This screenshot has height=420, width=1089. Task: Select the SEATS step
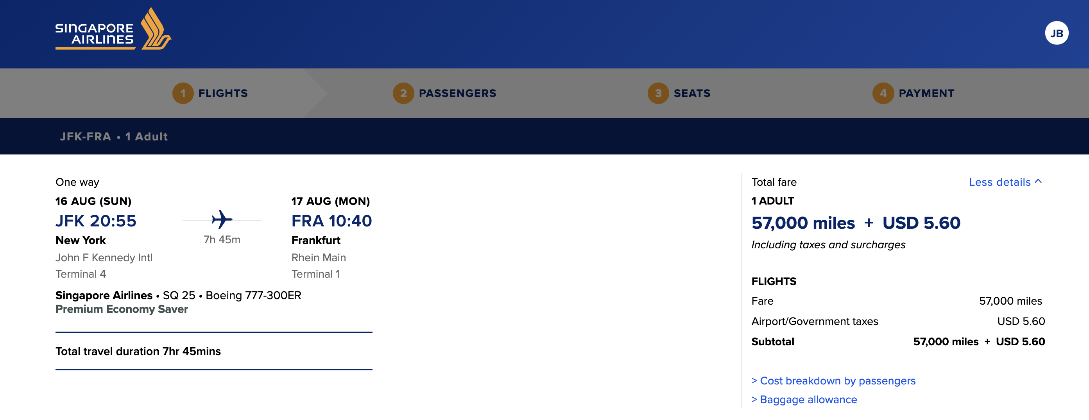(x=692, y=93)
